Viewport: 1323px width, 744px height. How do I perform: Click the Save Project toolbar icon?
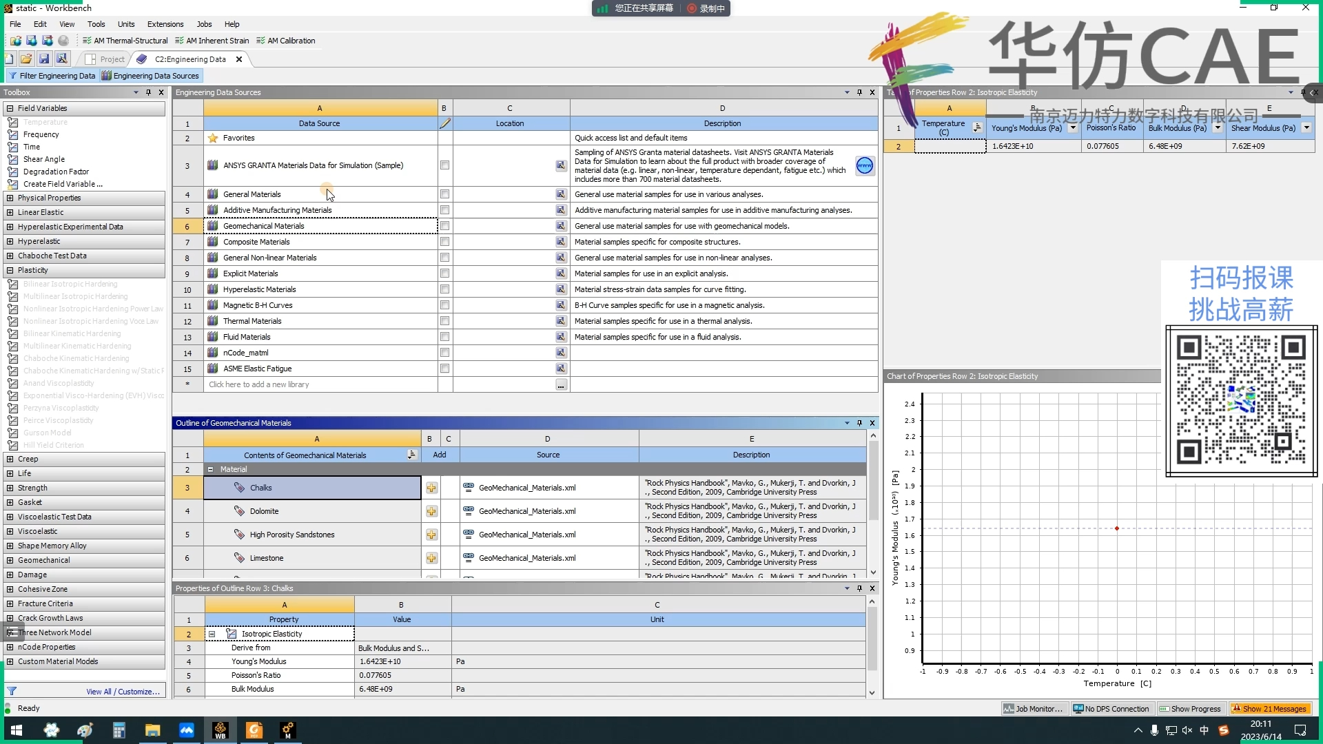point(44,59)
